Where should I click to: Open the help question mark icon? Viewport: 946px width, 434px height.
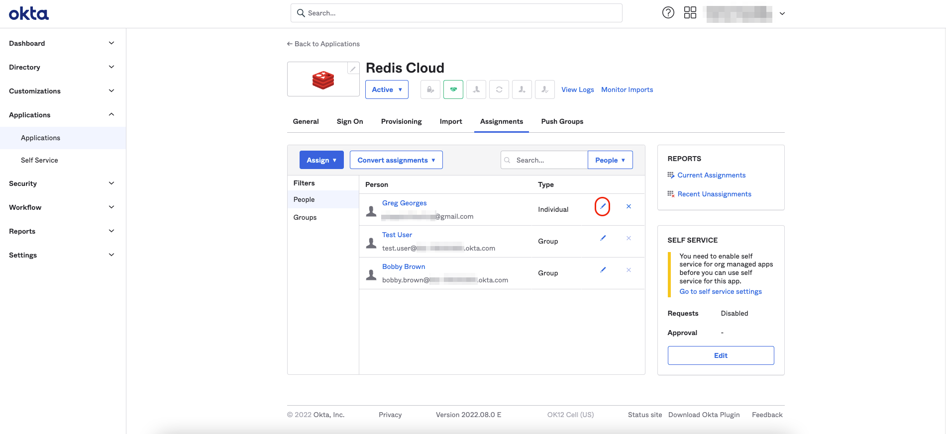pos(668,13)
